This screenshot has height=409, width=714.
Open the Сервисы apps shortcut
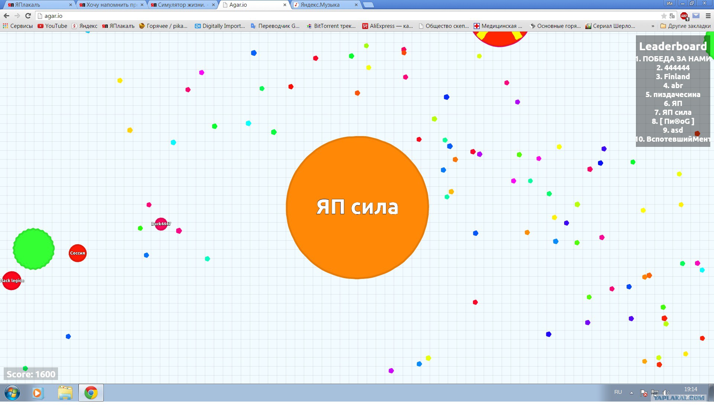pos(17,26)
